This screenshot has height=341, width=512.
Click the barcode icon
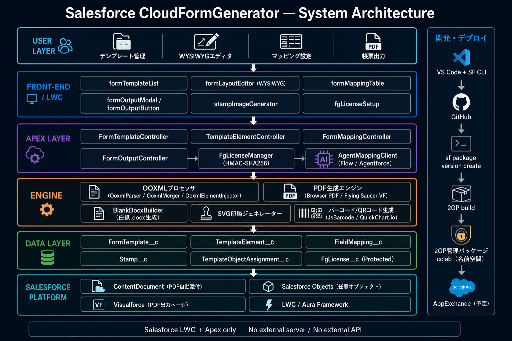click(x=304, y=213)
